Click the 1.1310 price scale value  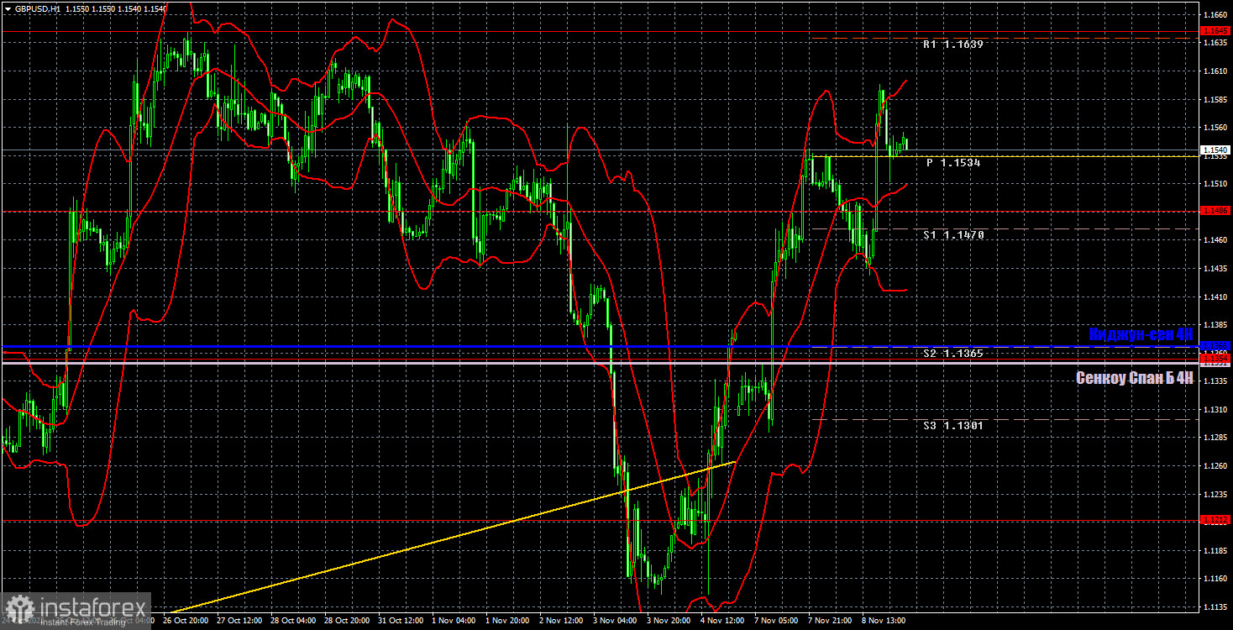coord(1216,409)
